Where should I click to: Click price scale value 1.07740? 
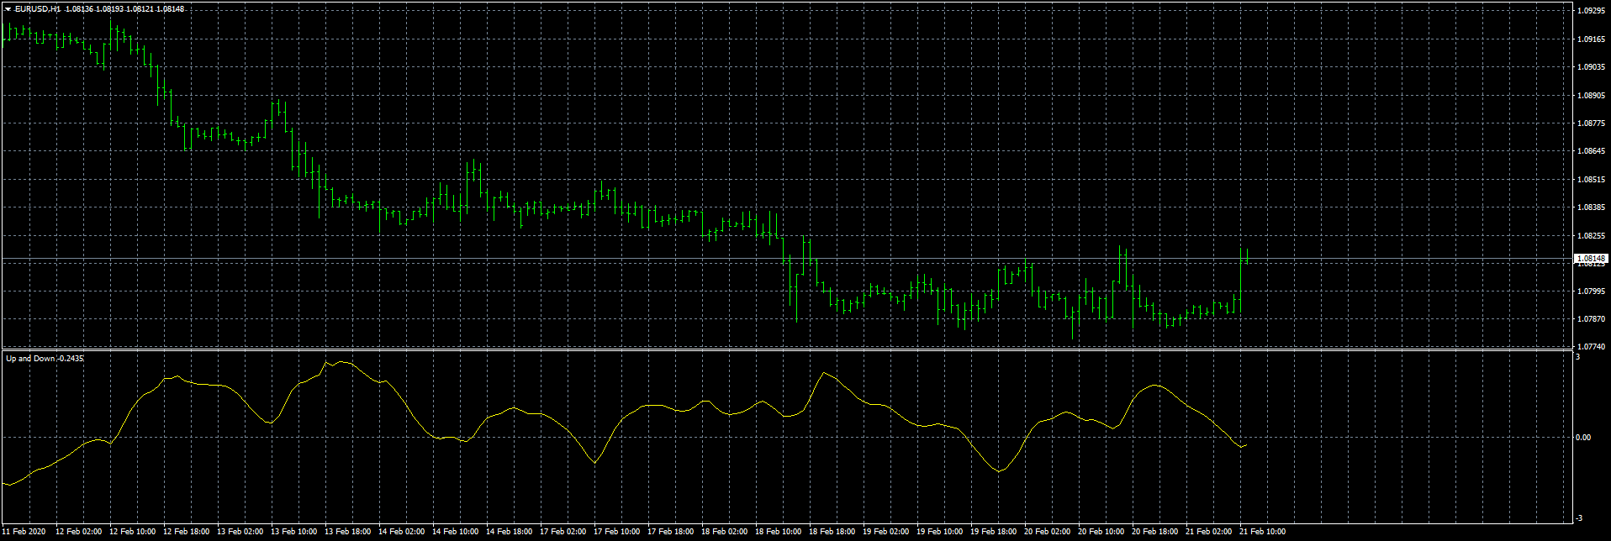tap(1592, 347)
